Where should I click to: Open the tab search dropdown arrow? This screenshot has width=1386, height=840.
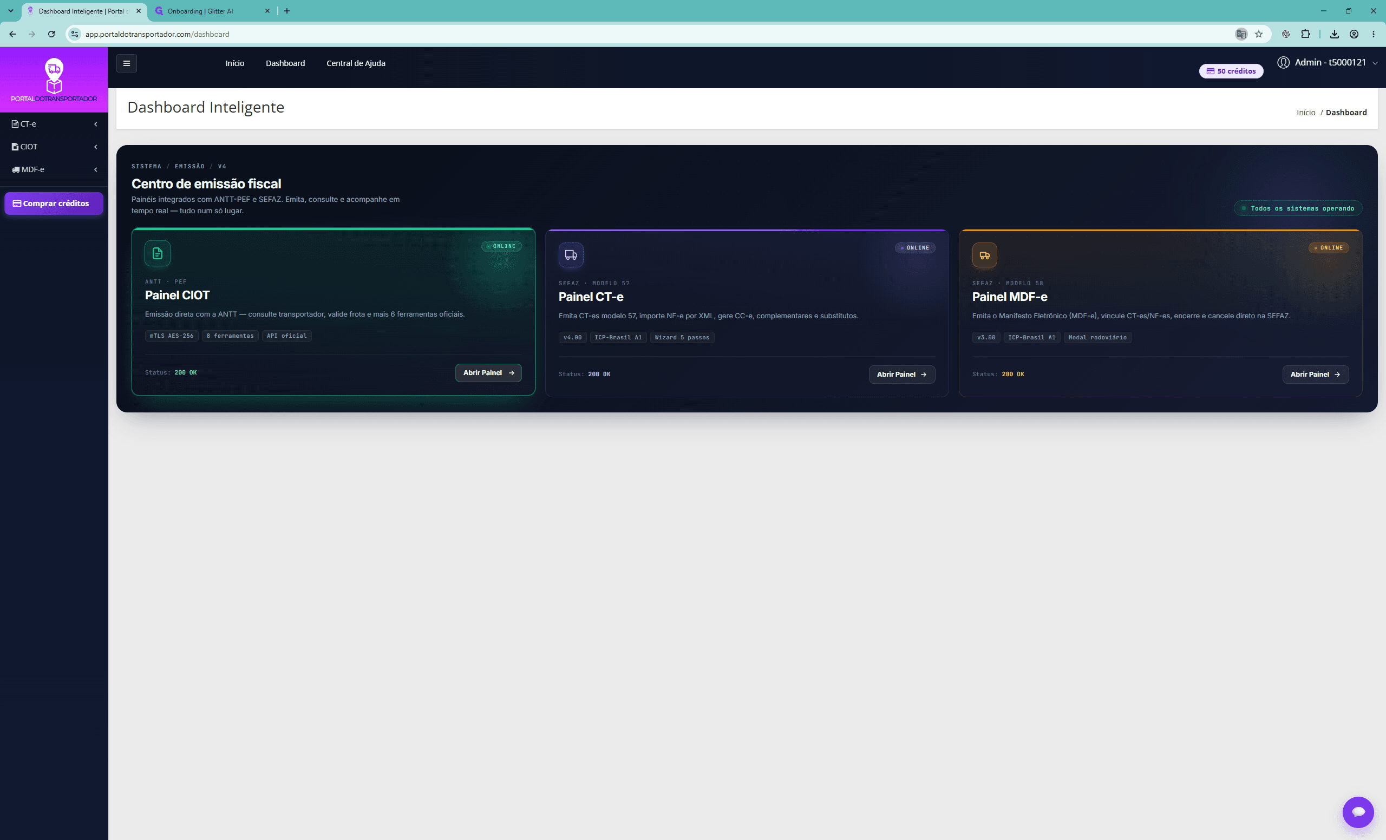(x=10, y=11)
